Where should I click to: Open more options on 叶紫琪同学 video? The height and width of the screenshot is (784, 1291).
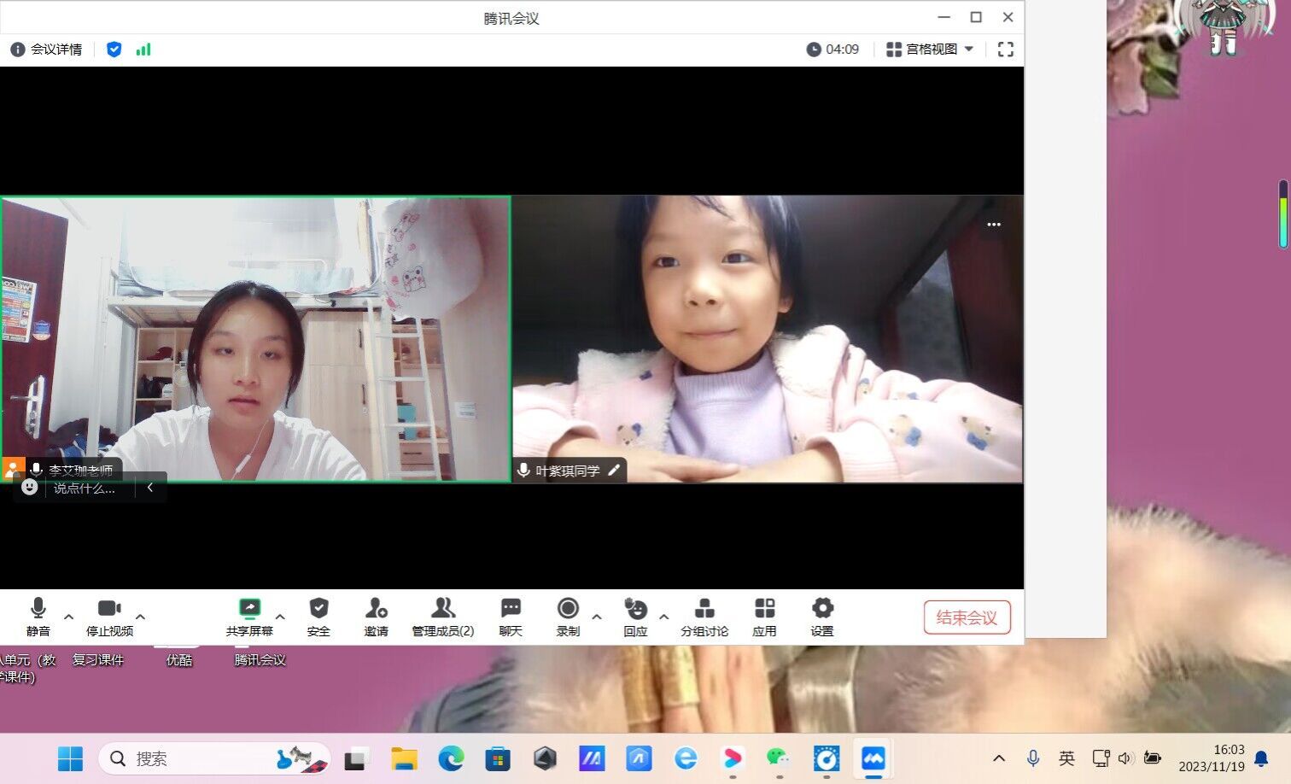(x=993, y=225)
